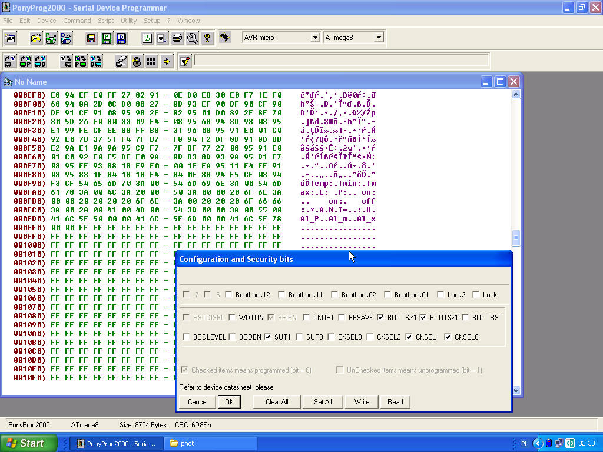Click the Edit Note pencil icon
The height and width of the screenshot is (452, 603).
tap(185, 61)
